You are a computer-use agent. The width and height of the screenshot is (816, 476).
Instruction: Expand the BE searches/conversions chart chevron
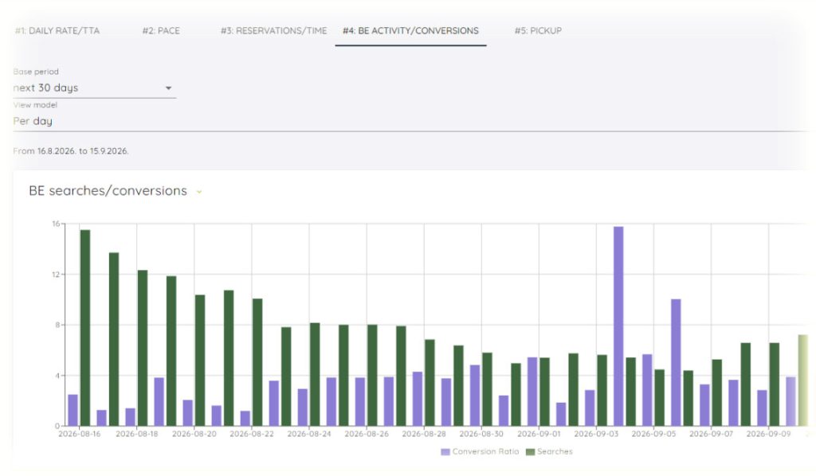pos(198,192)
